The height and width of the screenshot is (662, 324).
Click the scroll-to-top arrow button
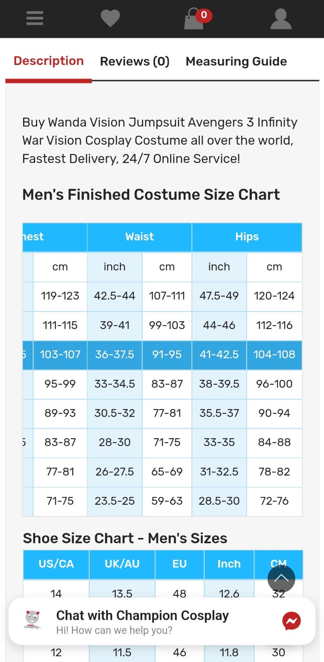(x=281, y=579)
